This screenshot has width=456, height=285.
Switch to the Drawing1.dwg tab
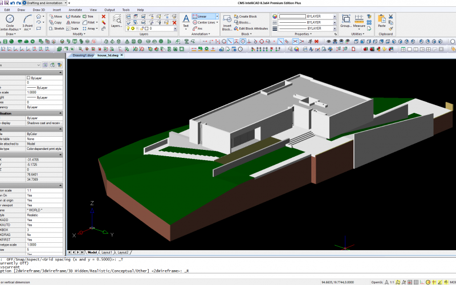(x=83, y=56)
